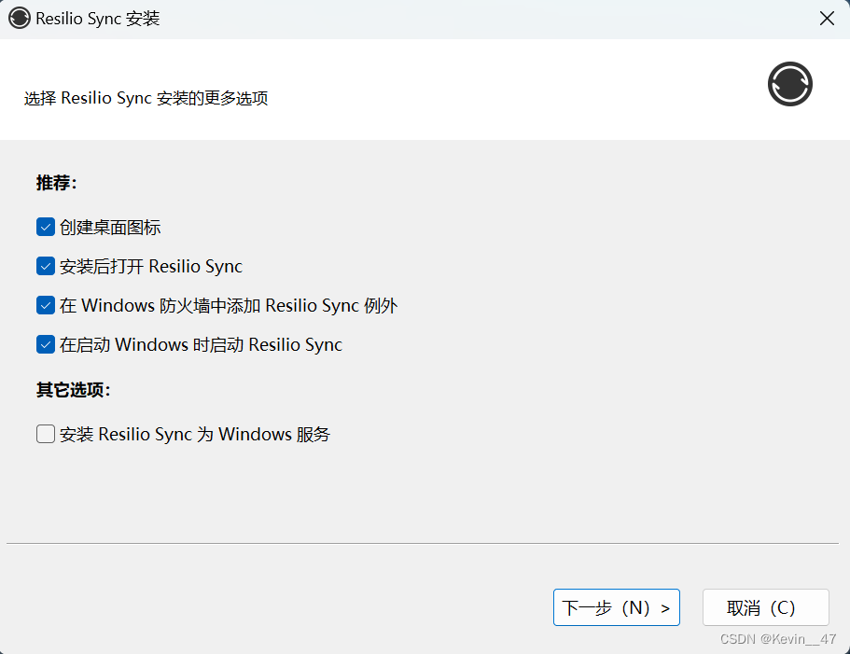Screen dimensions: 850x654
Task: Turn off the 在启动 Windows 时启动 checkbox
Action: [x=46, y=344]
